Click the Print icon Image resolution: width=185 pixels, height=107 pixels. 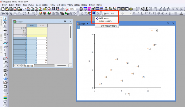[81, 9]
